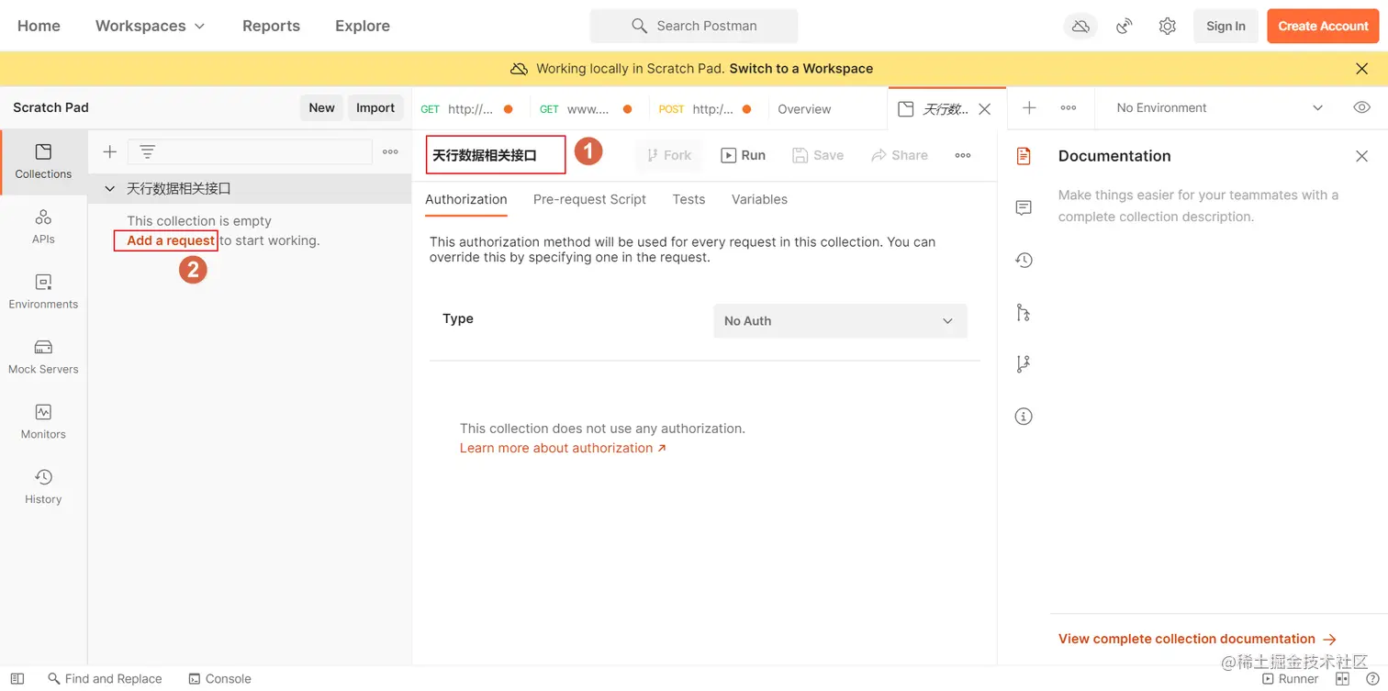
Task: Click the collection filter input field
Action: pyautogui.click(x=250, y=151)
